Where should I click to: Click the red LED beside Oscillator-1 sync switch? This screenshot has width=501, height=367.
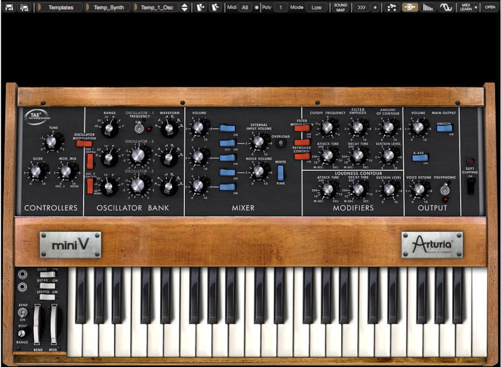tap(149, 129)
